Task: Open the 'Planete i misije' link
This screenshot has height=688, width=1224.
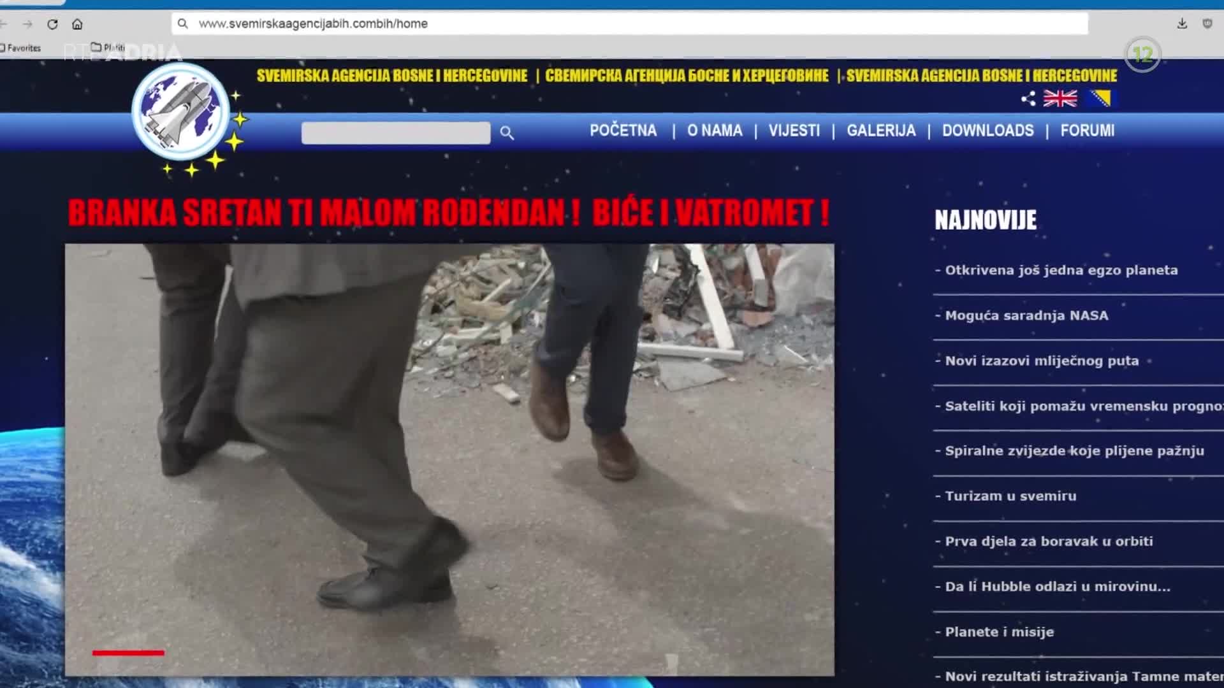Action: (x=999, y=632)
